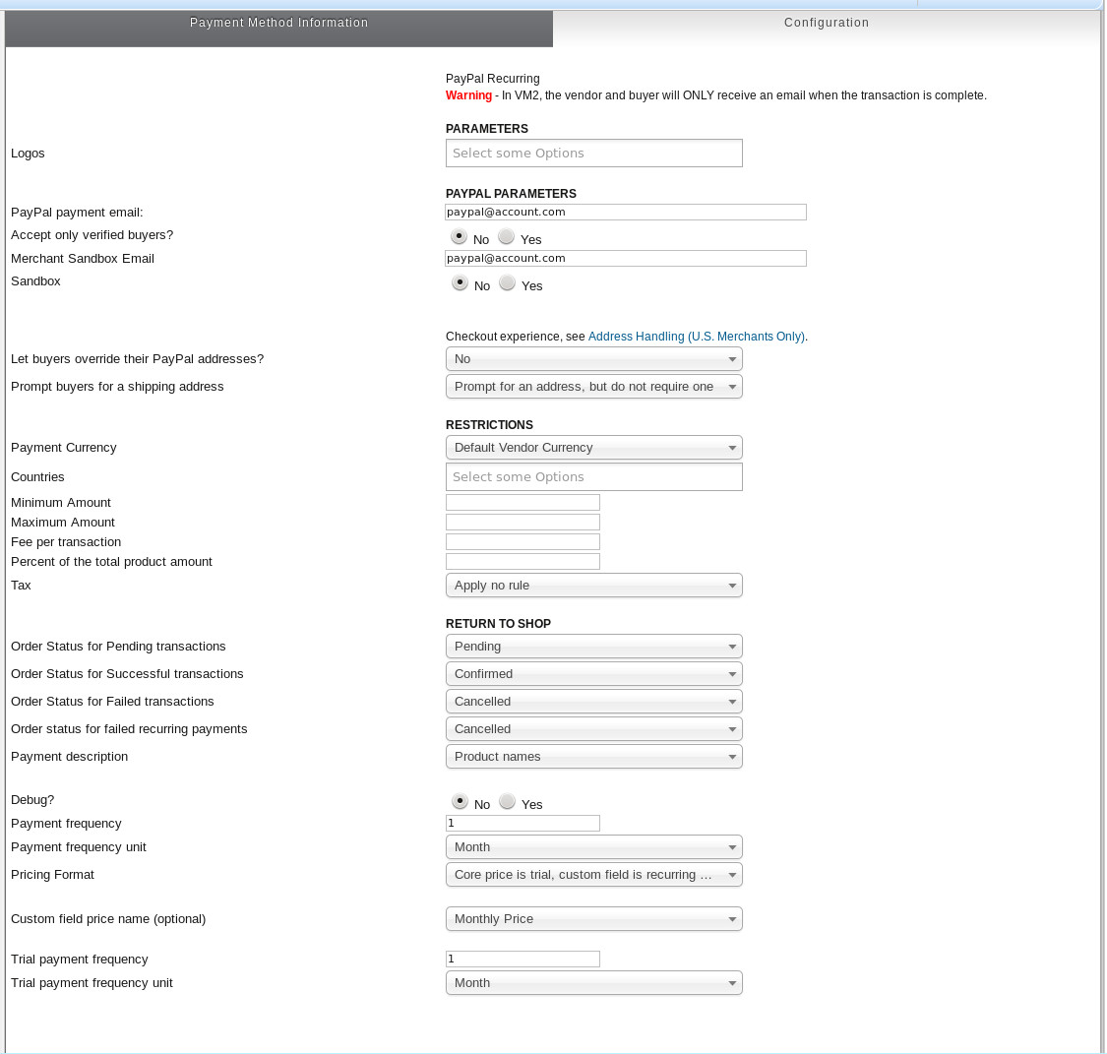Click the RETURN TO SHOP heading
The image size is (1107, 1054).
click(498, 624)
